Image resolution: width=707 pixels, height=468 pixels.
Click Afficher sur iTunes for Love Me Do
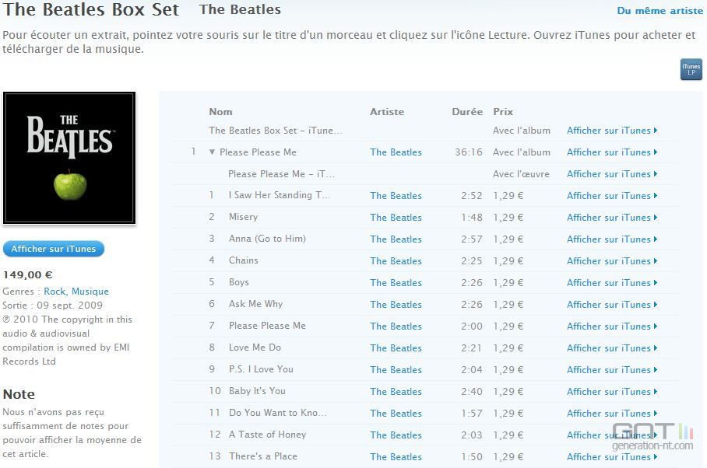[x=612, y=348]
